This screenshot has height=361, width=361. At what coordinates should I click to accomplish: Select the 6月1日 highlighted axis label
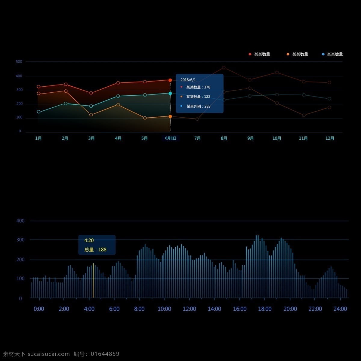(x=171, y=138)
